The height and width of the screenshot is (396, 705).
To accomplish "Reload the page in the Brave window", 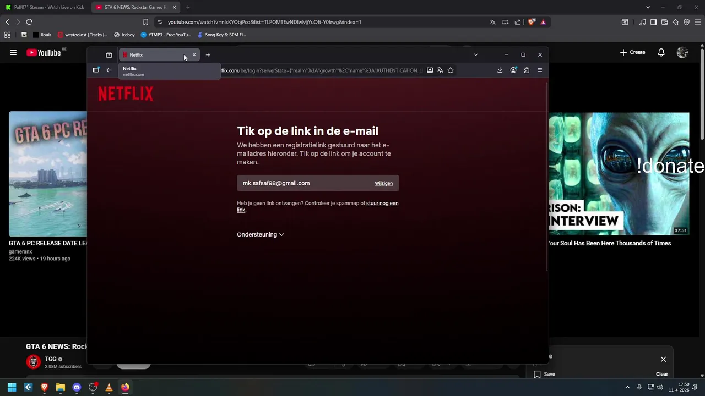I will tap(29, 22).
